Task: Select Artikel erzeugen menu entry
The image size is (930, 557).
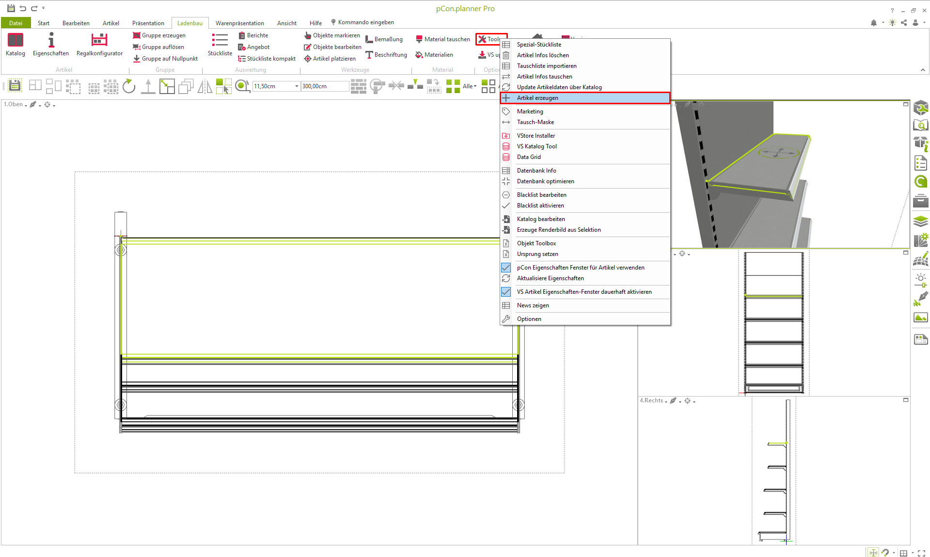Action: 537,98
